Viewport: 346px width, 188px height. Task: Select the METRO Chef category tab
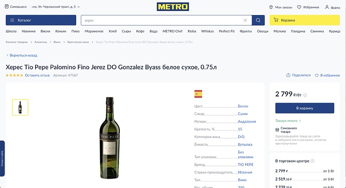172,31
